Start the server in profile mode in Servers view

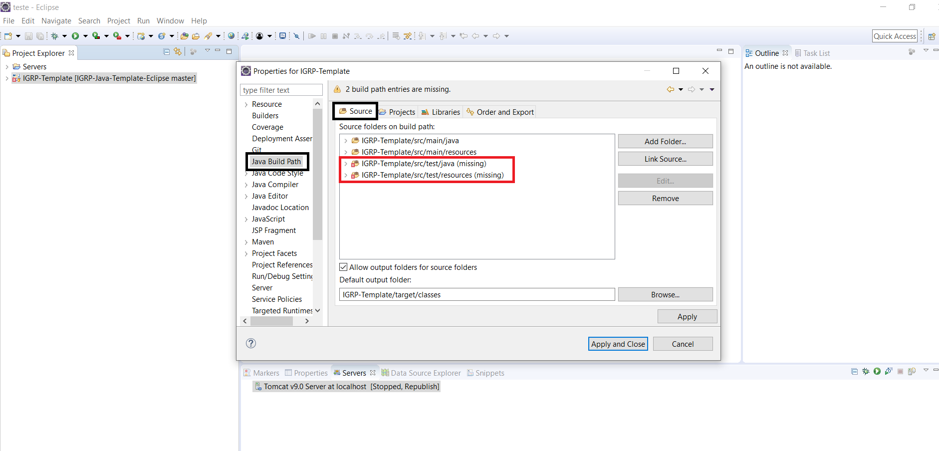(889, 371)
